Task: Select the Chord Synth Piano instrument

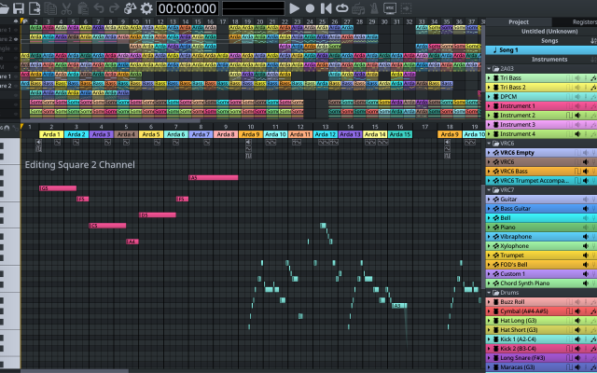Action: (x=541, y=283)
